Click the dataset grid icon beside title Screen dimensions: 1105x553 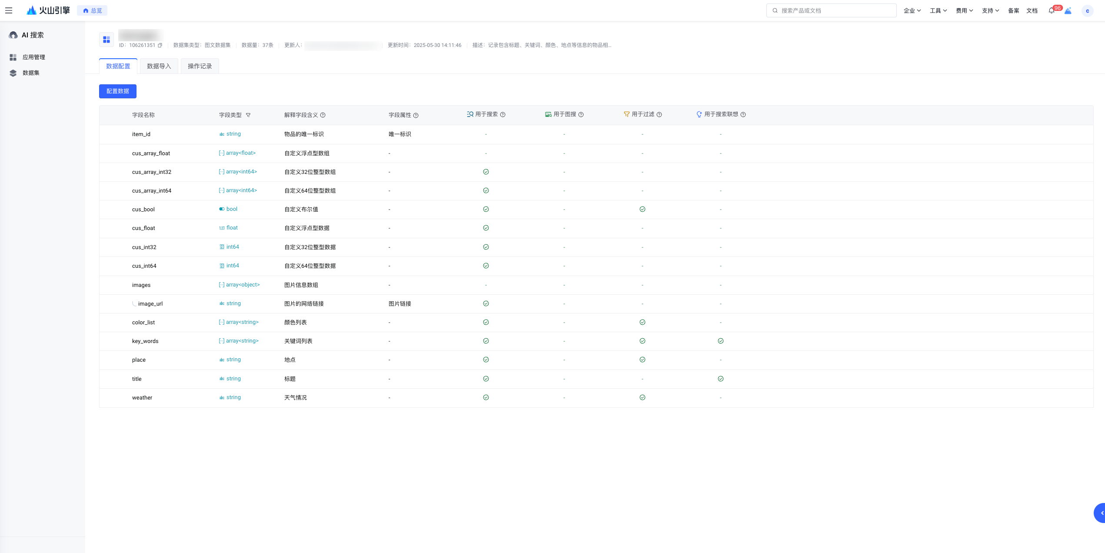point(107,40)
